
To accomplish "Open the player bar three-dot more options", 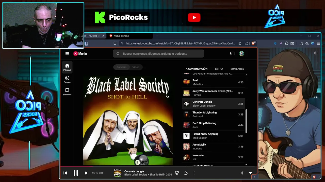I will pos(194,173).
